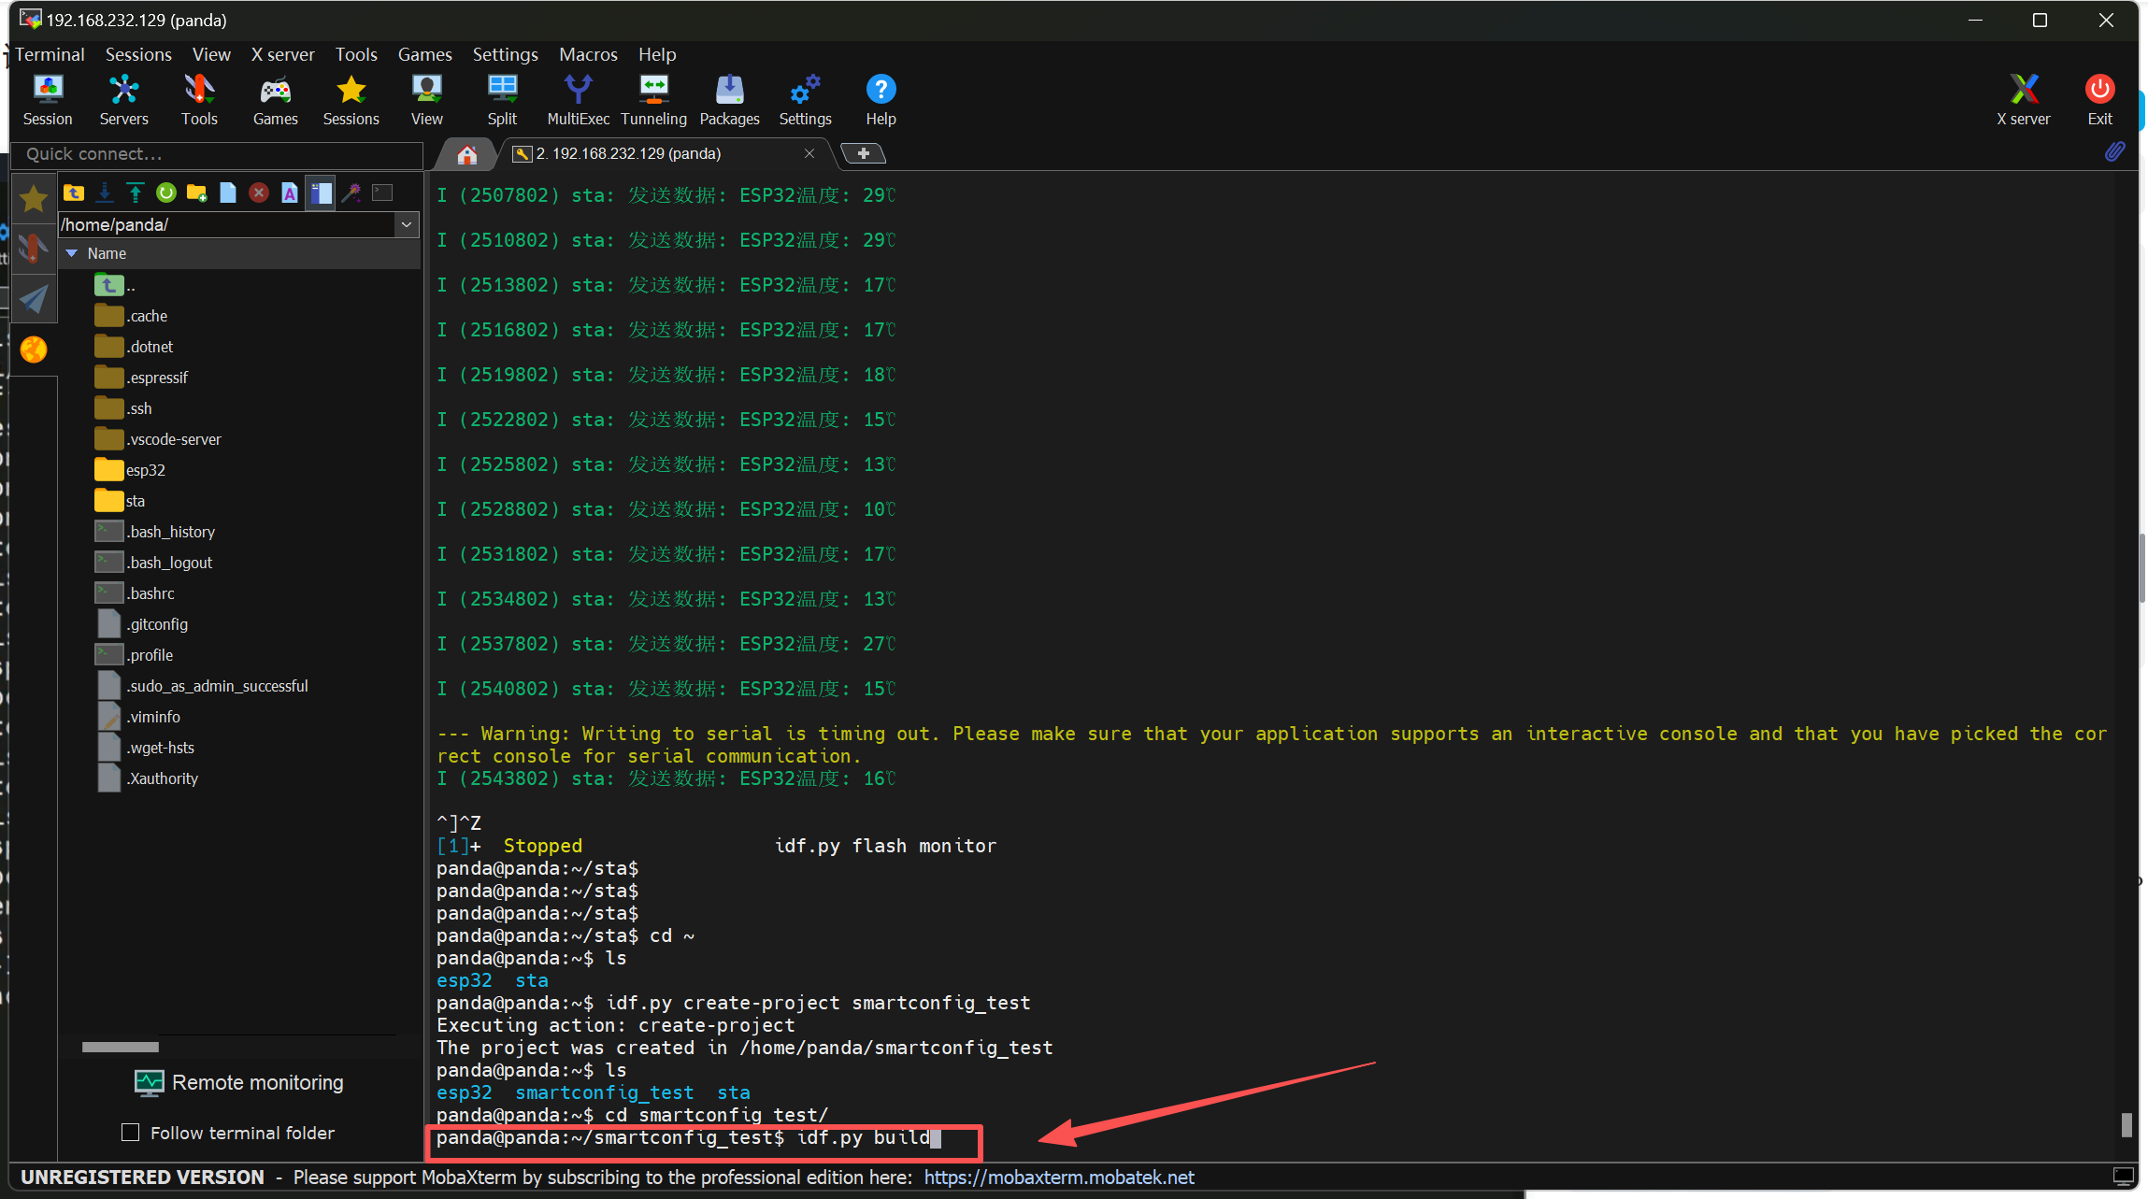The height and width of the screenshot is (1199, 2148).
Task: Refresh the remote file list
Action: click(166, 193)
